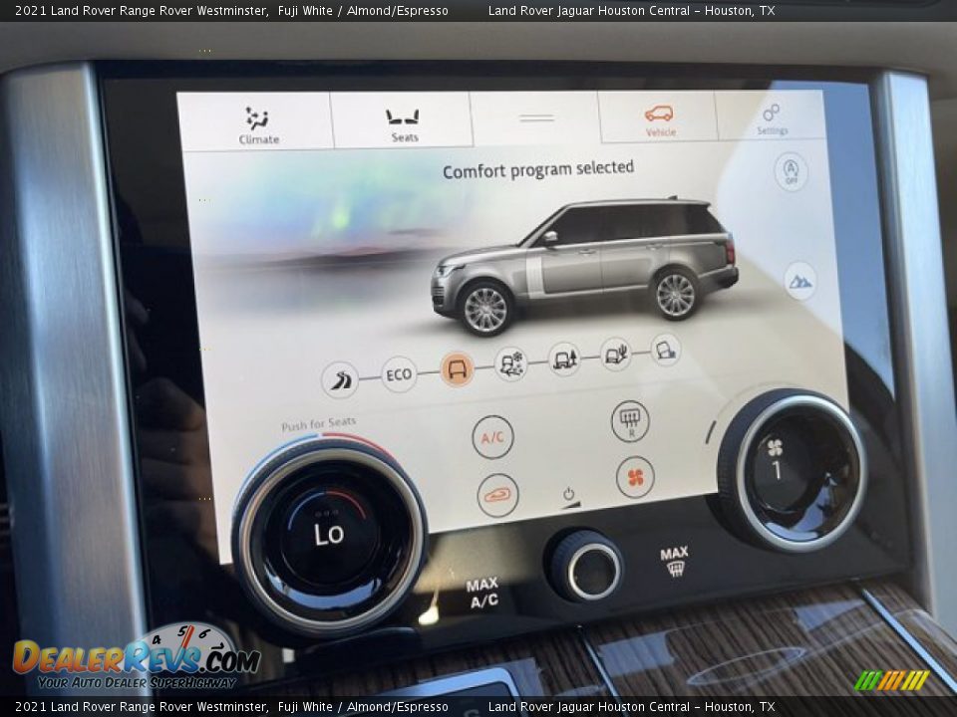
Task: Select Grass/Gravel/Snow terrain mode
Action: [x=510, y=364]
